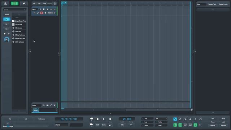Click the metronome music note icon

(110, 125)
